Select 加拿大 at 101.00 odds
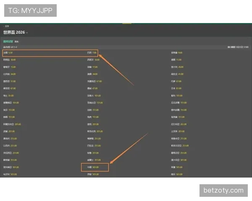Image resolution: width=252 pixels, height=201 pixels. tap(94, 96)
